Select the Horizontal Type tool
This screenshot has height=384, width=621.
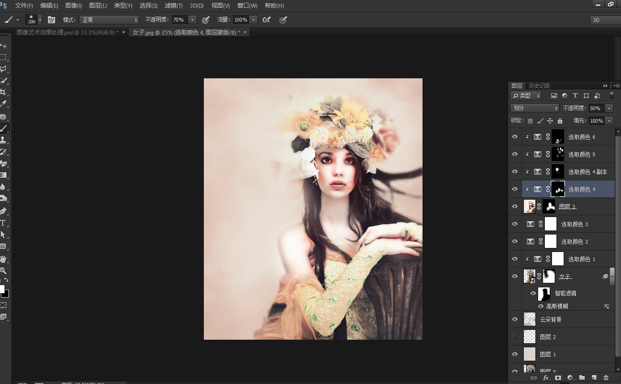pyautogui.click(x=3, y=222)
